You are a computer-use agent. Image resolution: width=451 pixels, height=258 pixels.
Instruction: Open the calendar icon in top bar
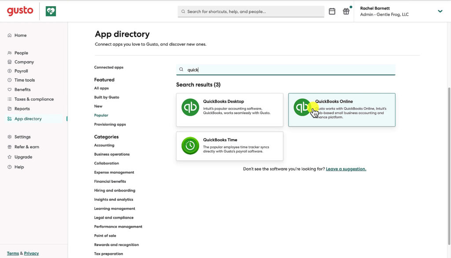(332, 11)
